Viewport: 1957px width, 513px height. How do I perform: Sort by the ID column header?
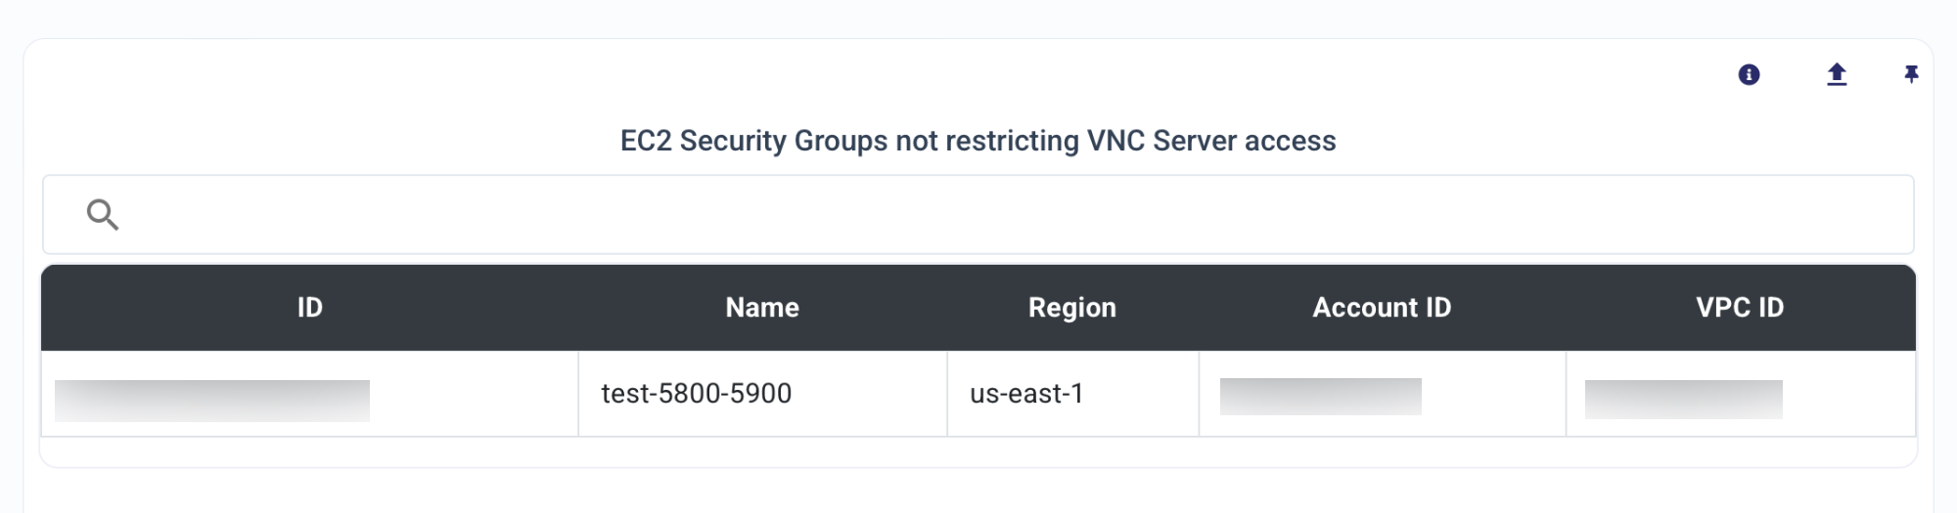[309, 308]
